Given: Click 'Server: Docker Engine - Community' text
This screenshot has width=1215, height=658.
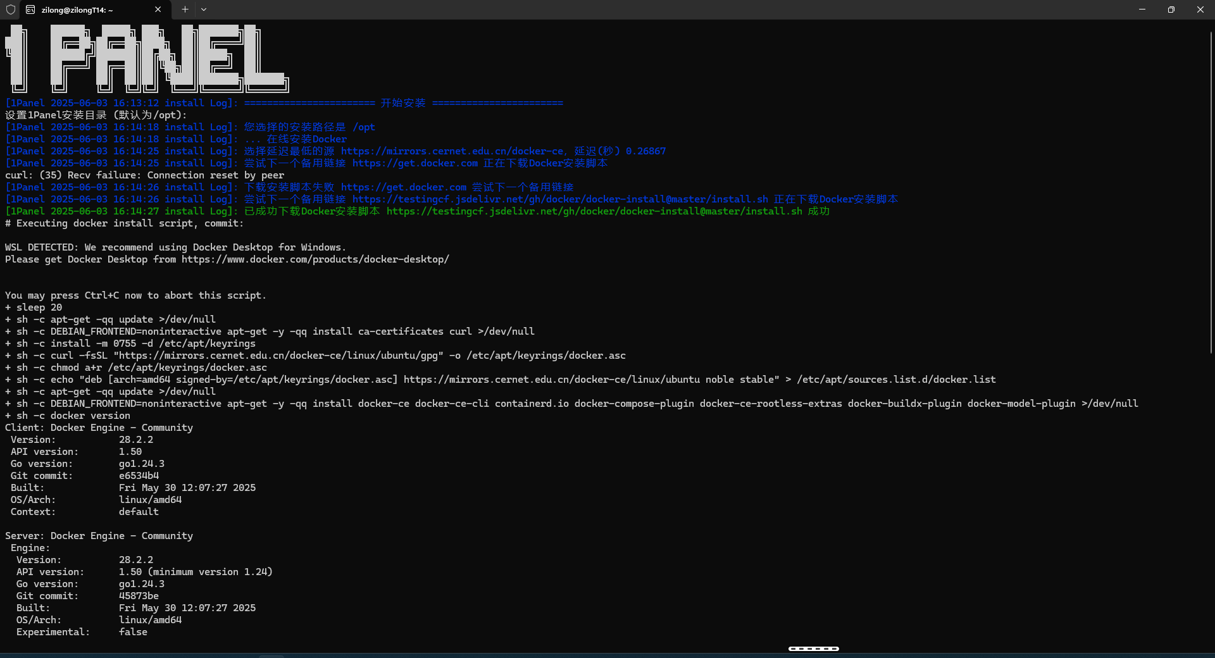Looking at the screenshot, I should coord(99,536).
